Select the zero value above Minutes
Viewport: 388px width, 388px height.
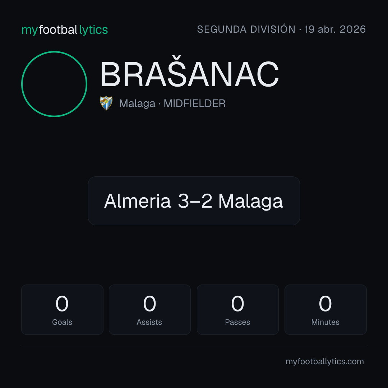tap(325, 304)
